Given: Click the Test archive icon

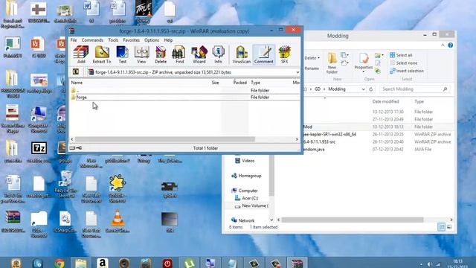Looking at the screenshot, I should (x=122, y=54).
